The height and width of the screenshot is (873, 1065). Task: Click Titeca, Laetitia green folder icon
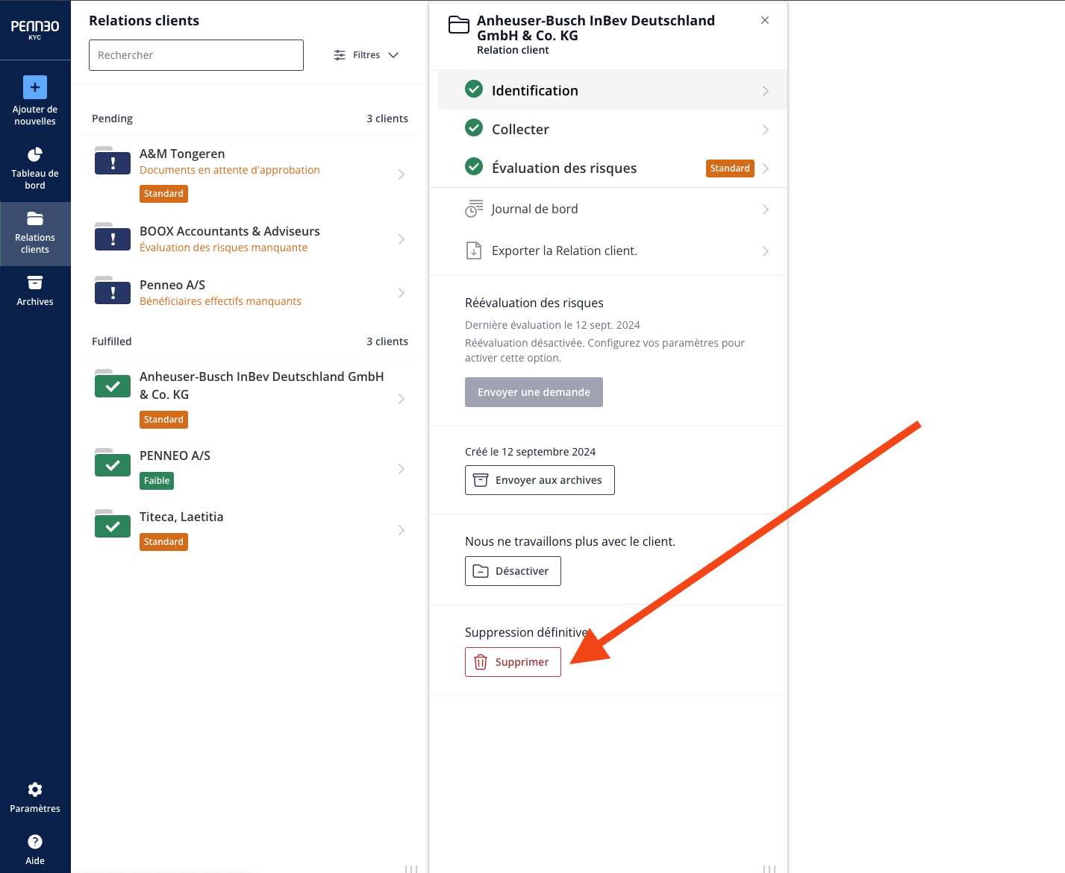pos(113,524)
